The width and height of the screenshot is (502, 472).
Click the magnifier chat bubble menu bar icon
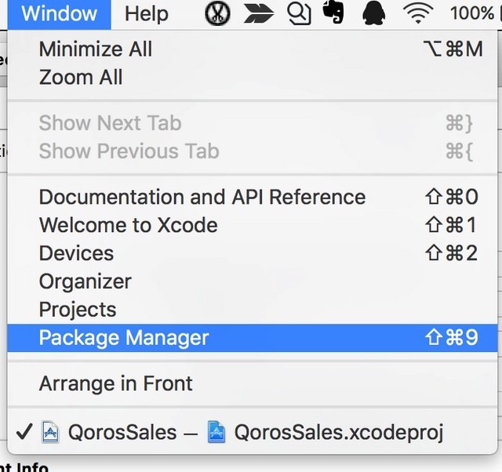[x=299, y=13]
